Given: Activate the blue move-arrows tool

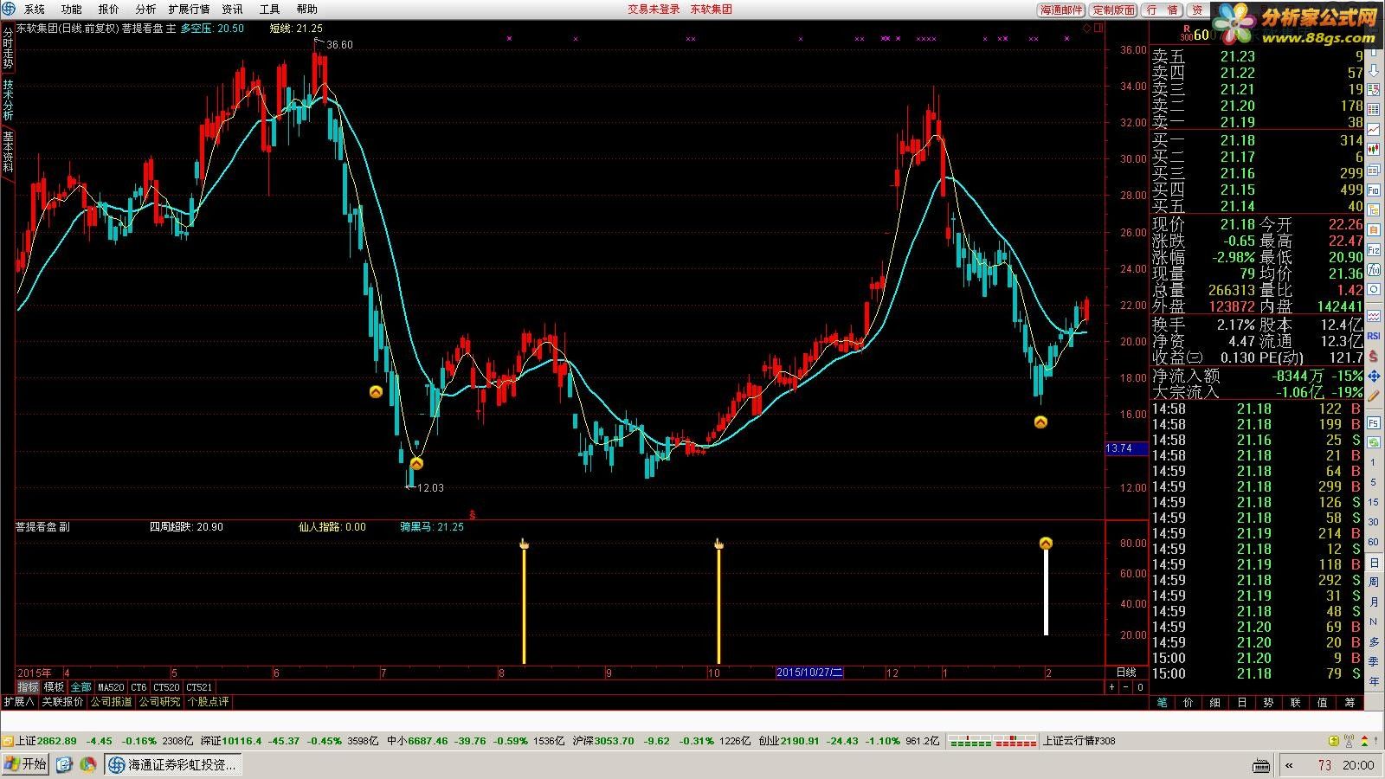Looking at the screenshot, I should pyautogui.click(x=1374, y=376).
